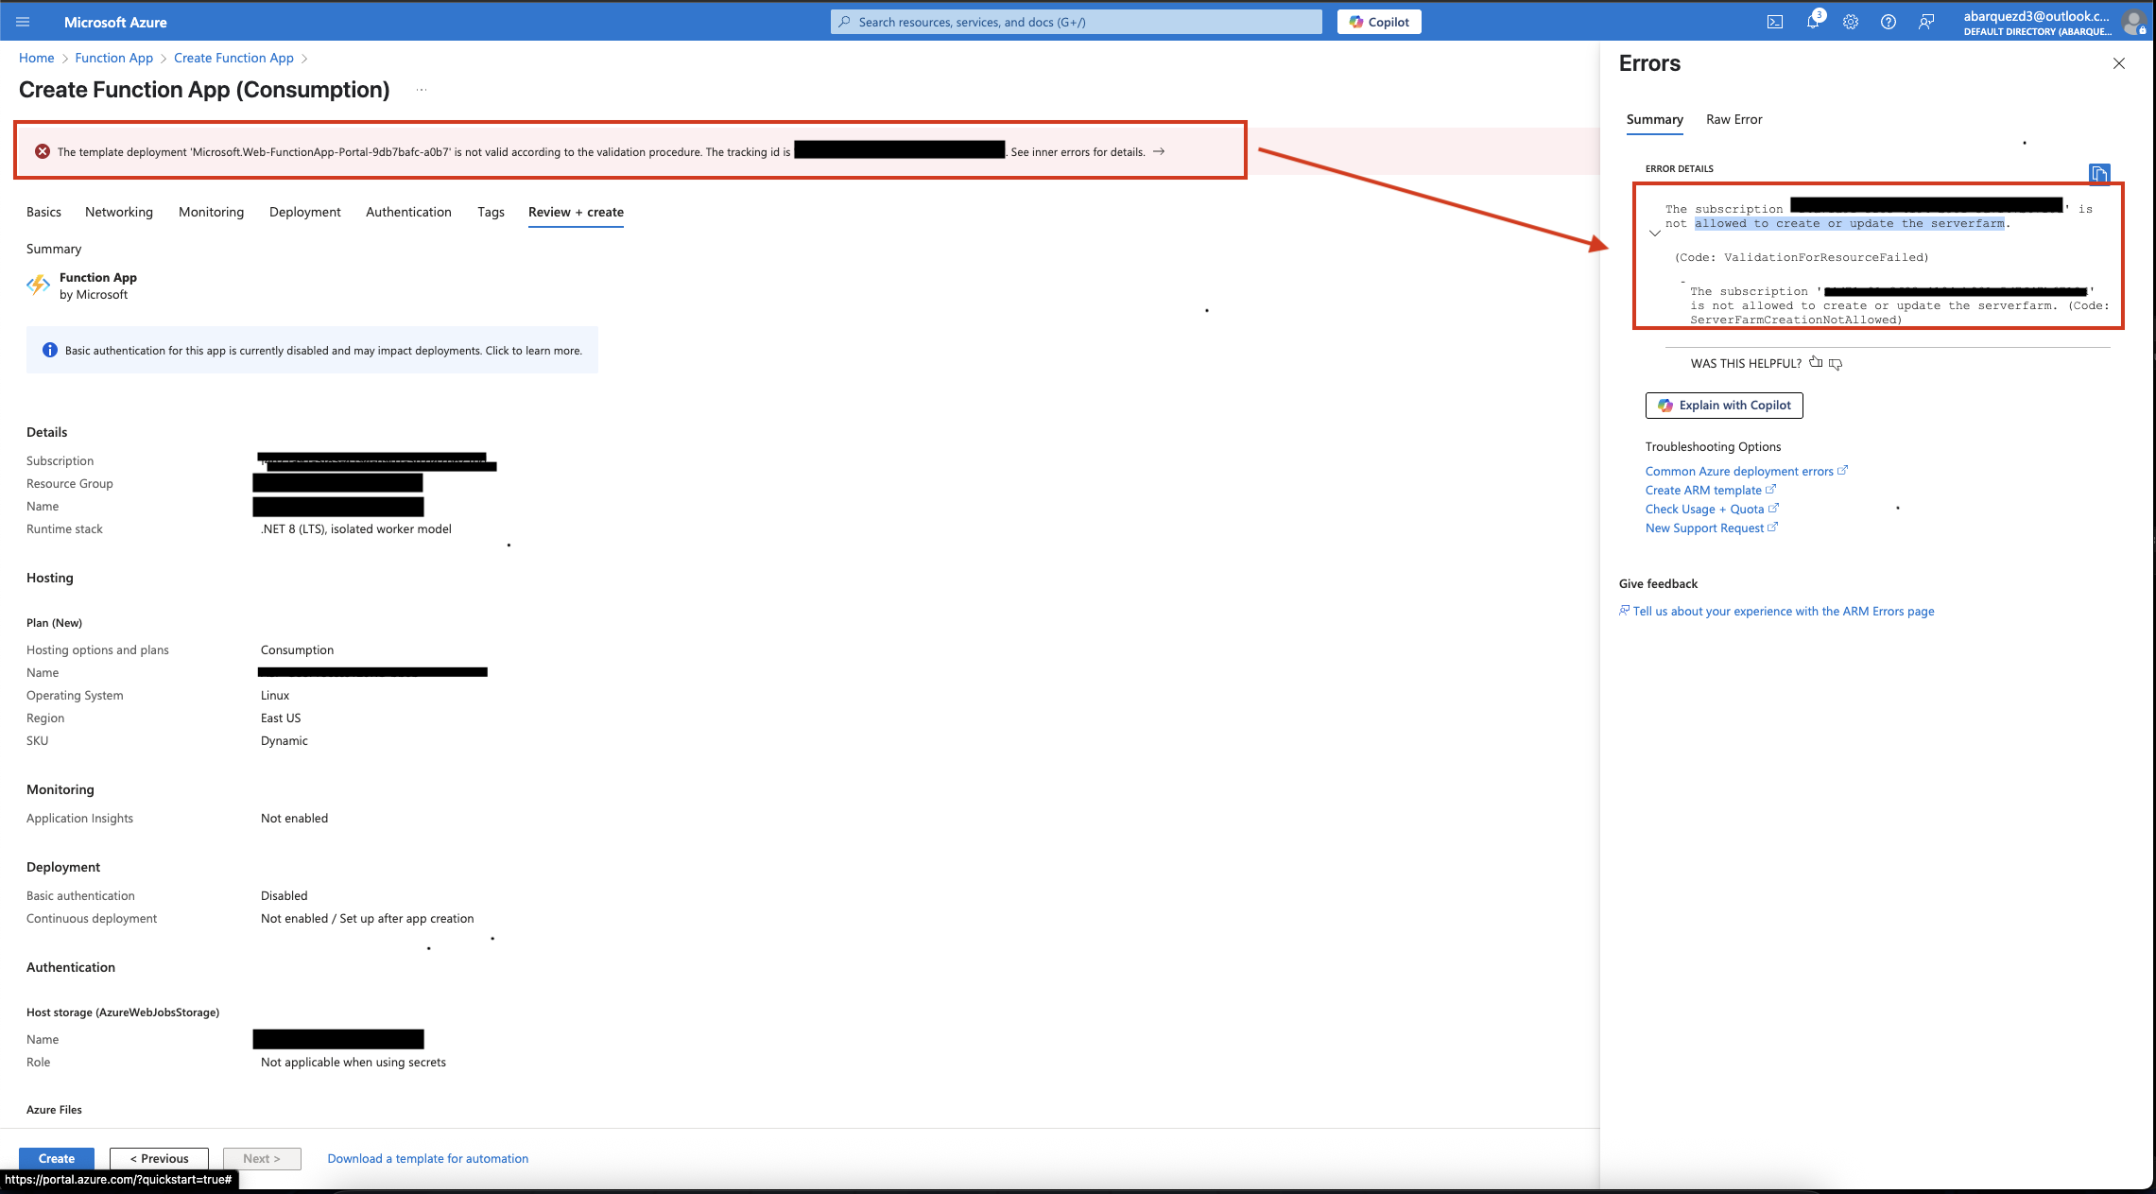This screenshot has height=1194, width=2156.
Task: Open Cloud Shell from the top bar
Action: tap(1775, 22)
